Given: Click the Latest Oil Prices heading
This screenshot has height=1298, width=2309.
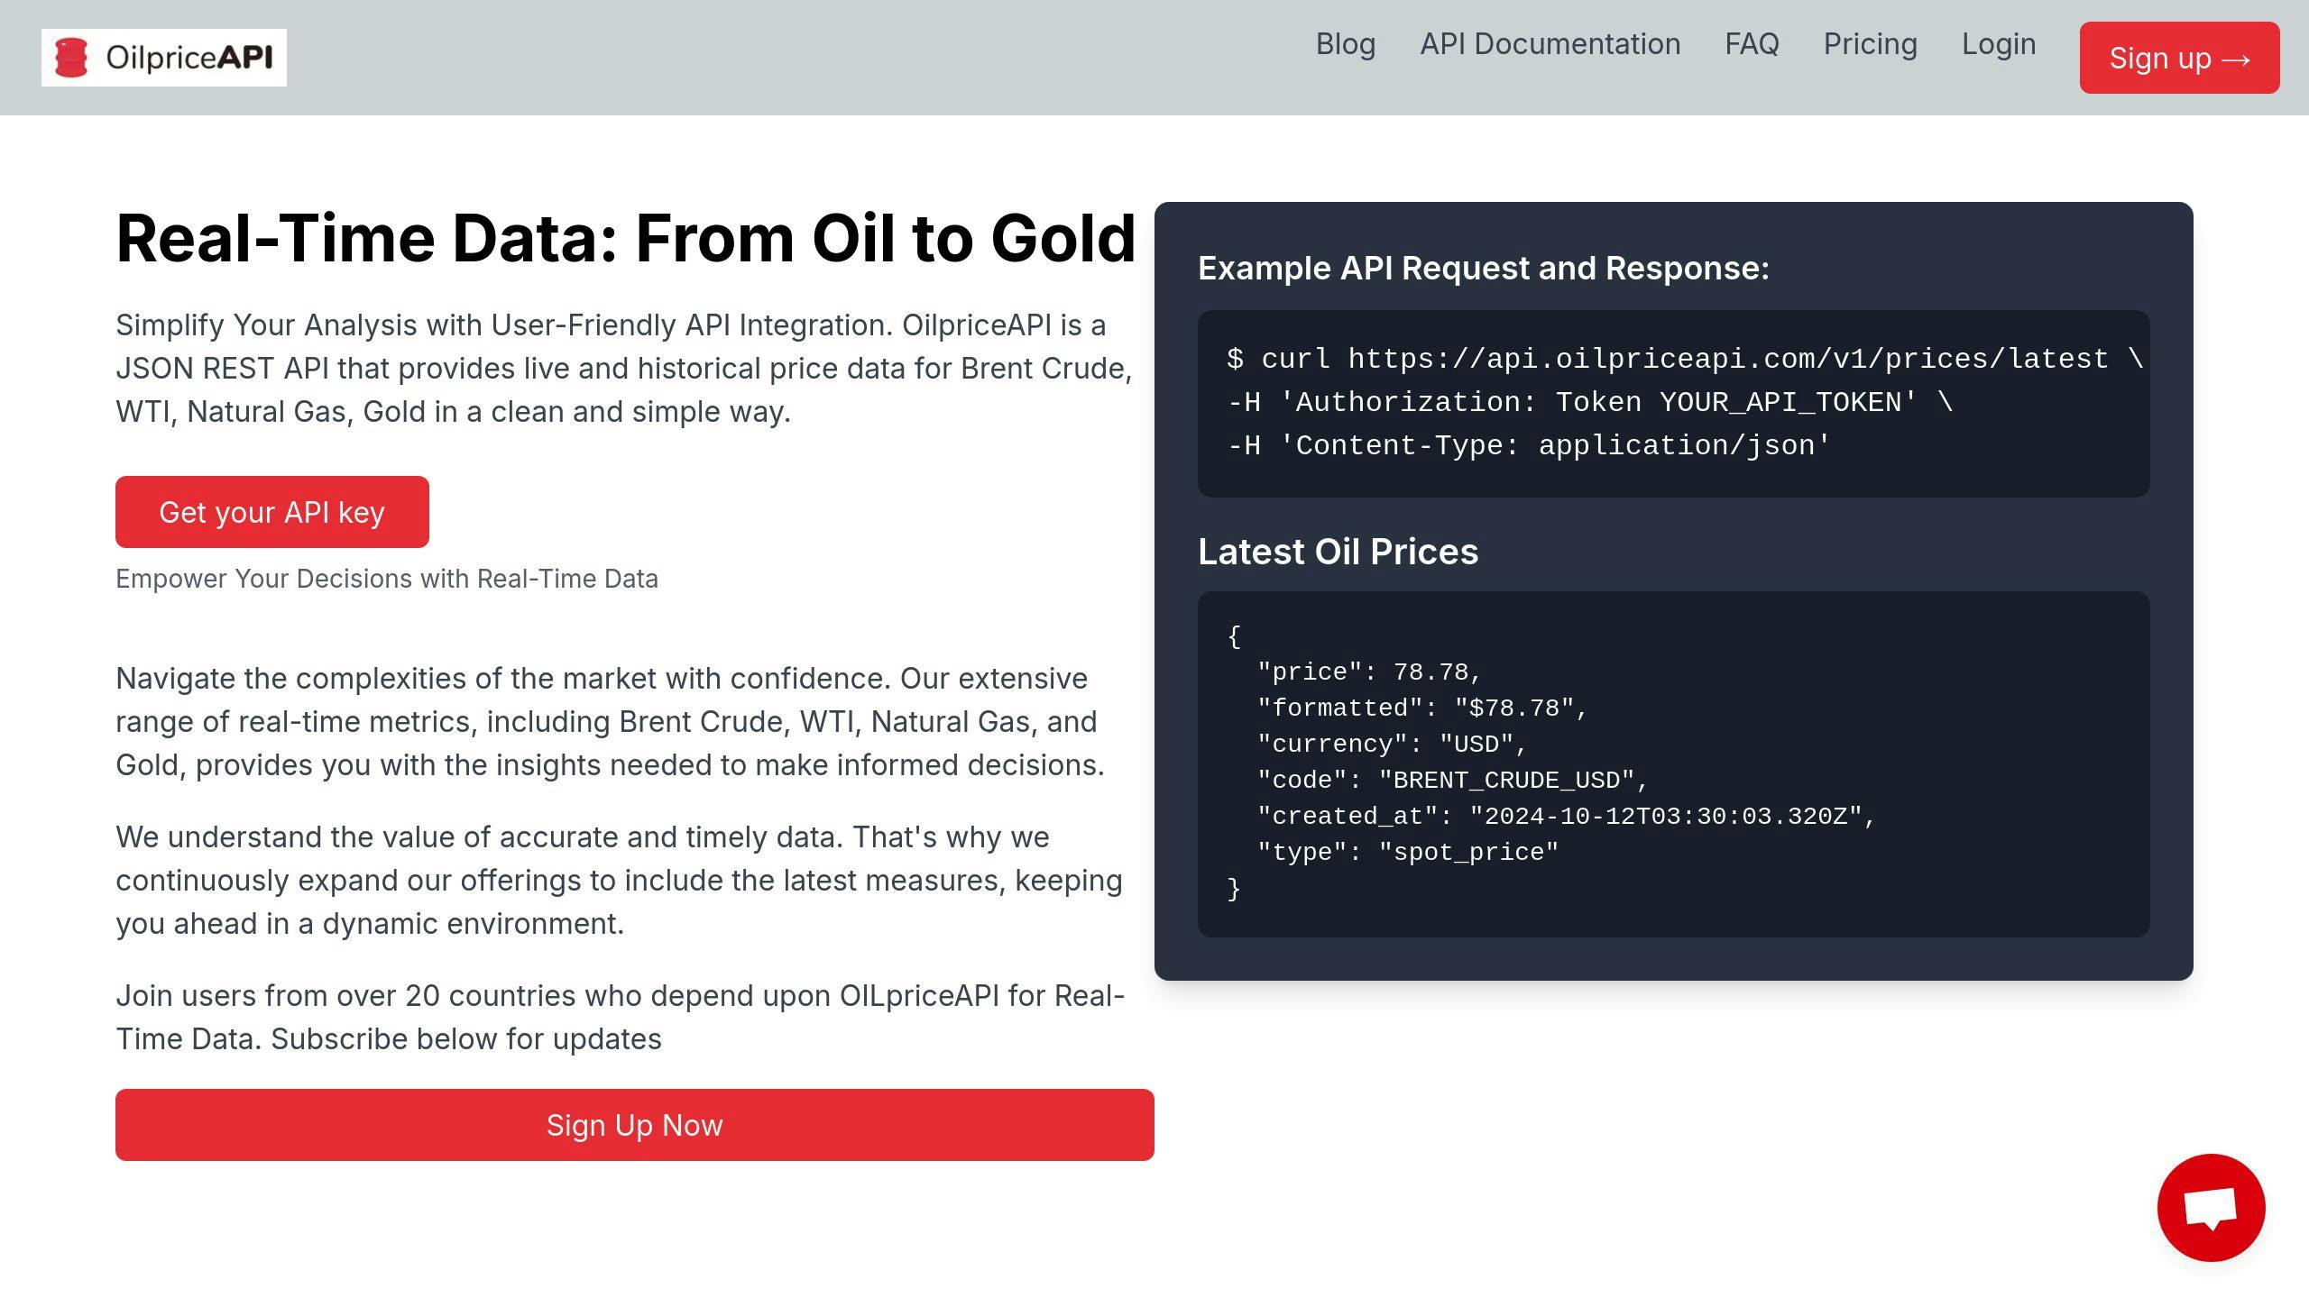Looking at the screenshot, I should (x=1338, y=552).
